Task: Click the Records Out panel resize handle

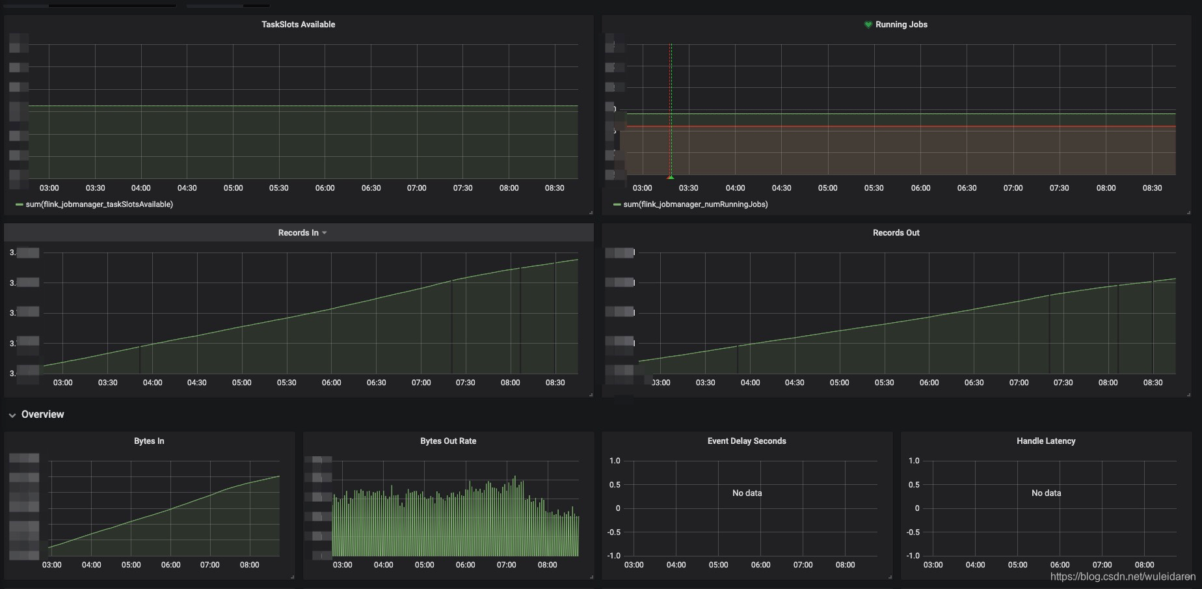Action: 1188,394
